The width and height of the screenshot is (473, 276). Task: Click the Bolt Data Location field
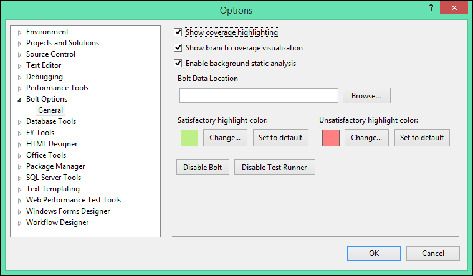(x=259, y=95)
